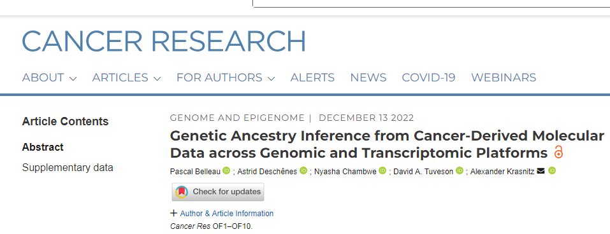
Task: Click Astrid Deschênes' ORCID icon
Action: click(303, 171)
